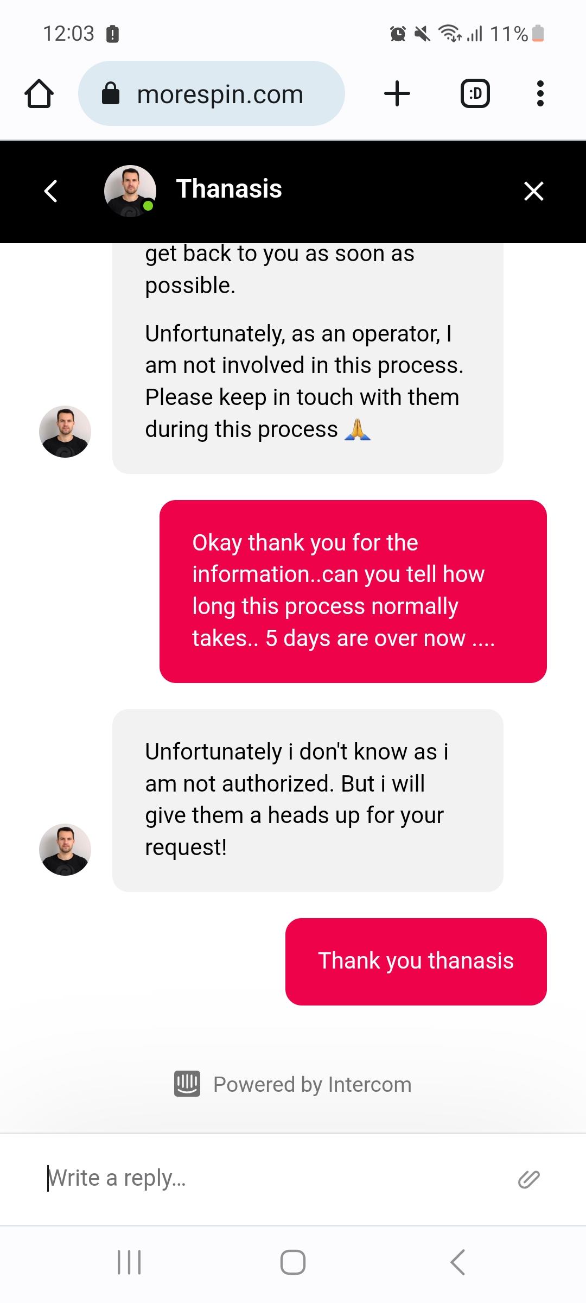
Task: Tap the browser home icon
Action: pos(39,94)
